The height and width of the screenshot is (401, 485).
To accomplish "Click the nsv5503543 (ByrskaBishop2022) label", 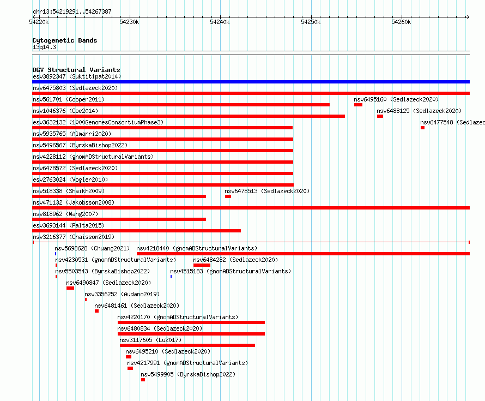I will (x=102, y=271).
